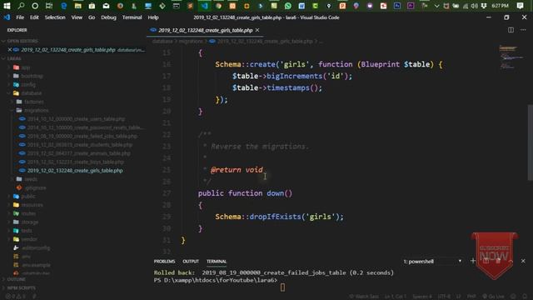
Task: Expand the public folder
Action: [27, 197]
